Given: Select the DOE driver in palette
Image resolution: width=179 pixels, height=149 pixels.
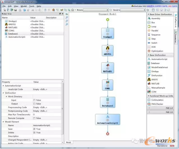Looking at the screenshot, I should [x=151, y=47].
